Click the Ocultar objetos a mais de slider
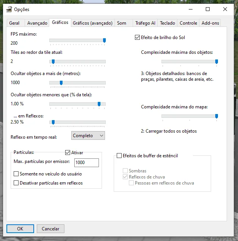 77,83
